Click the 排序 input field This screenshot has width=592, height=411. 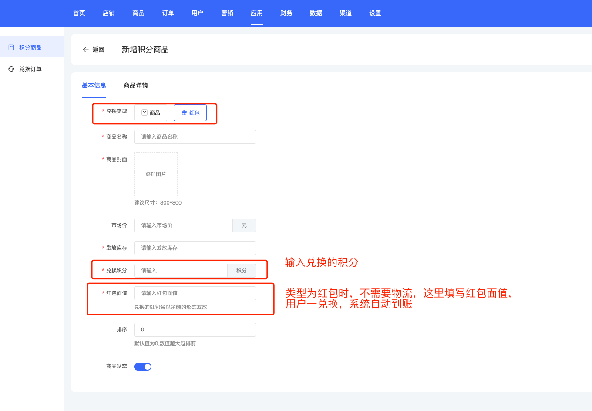click(x=195, y=329)
